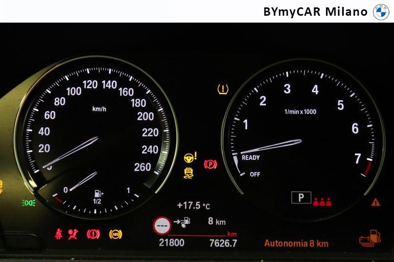Click the 40 mark on speedometer

click(44, 132)
